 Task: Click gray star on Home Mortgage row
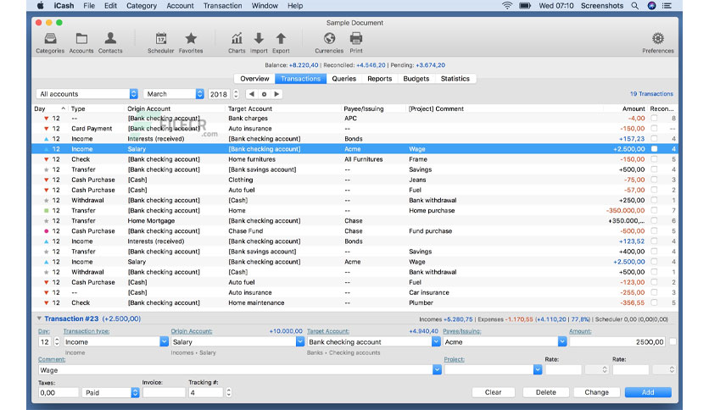[46, 221]
